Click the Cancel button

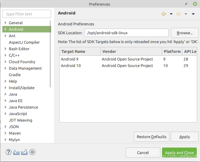tap(143, 153)
